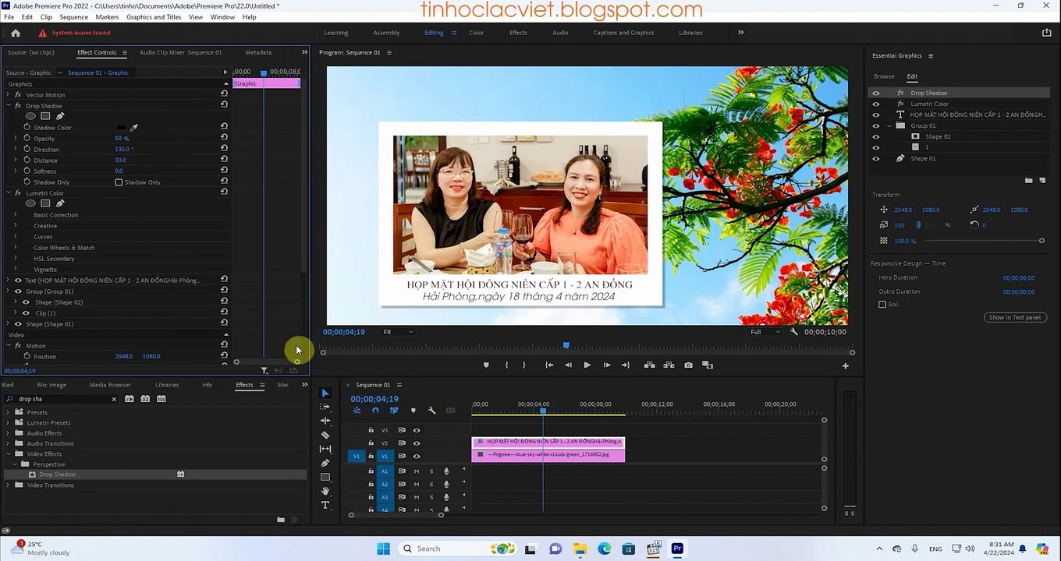Go to In point in Program monitor
Viewport: 1061px width, 561px height.
tap(549, 365)
